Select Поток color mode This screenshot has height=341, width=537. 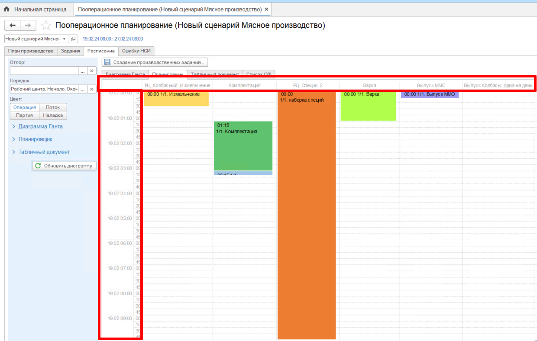(x=53, y=107)
